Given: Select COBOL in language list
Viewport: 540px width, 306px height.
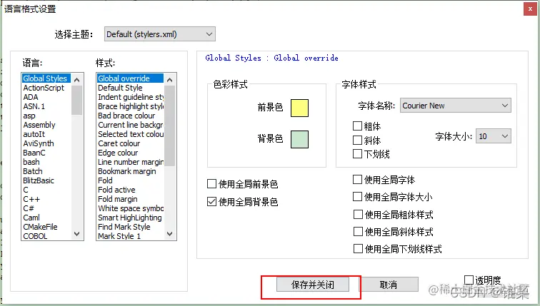Looking at the screenshot, I should click(46, 236).
